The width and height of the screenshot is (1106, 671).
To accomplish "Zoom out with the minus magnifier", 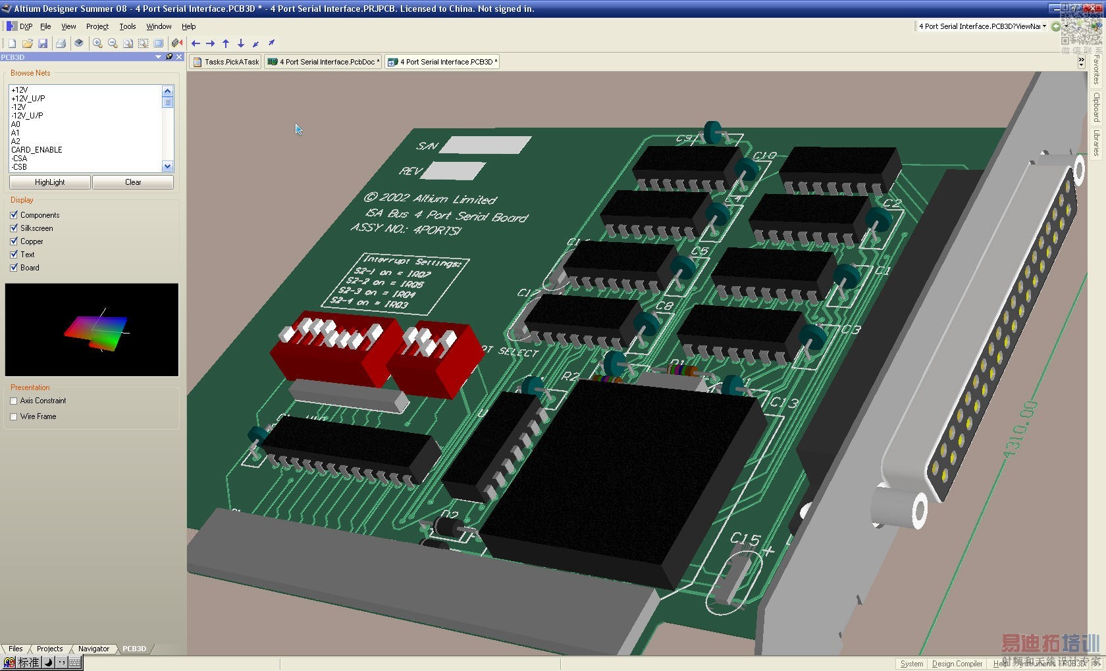I will click(113, 43).
